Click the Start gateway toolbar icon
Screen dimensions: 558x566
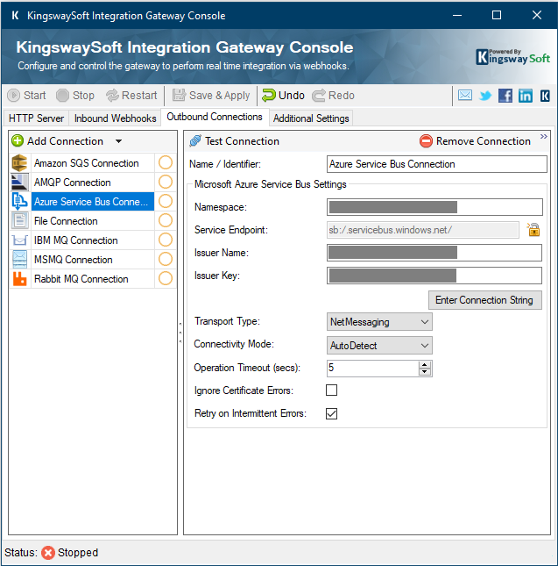coord(14,96)
